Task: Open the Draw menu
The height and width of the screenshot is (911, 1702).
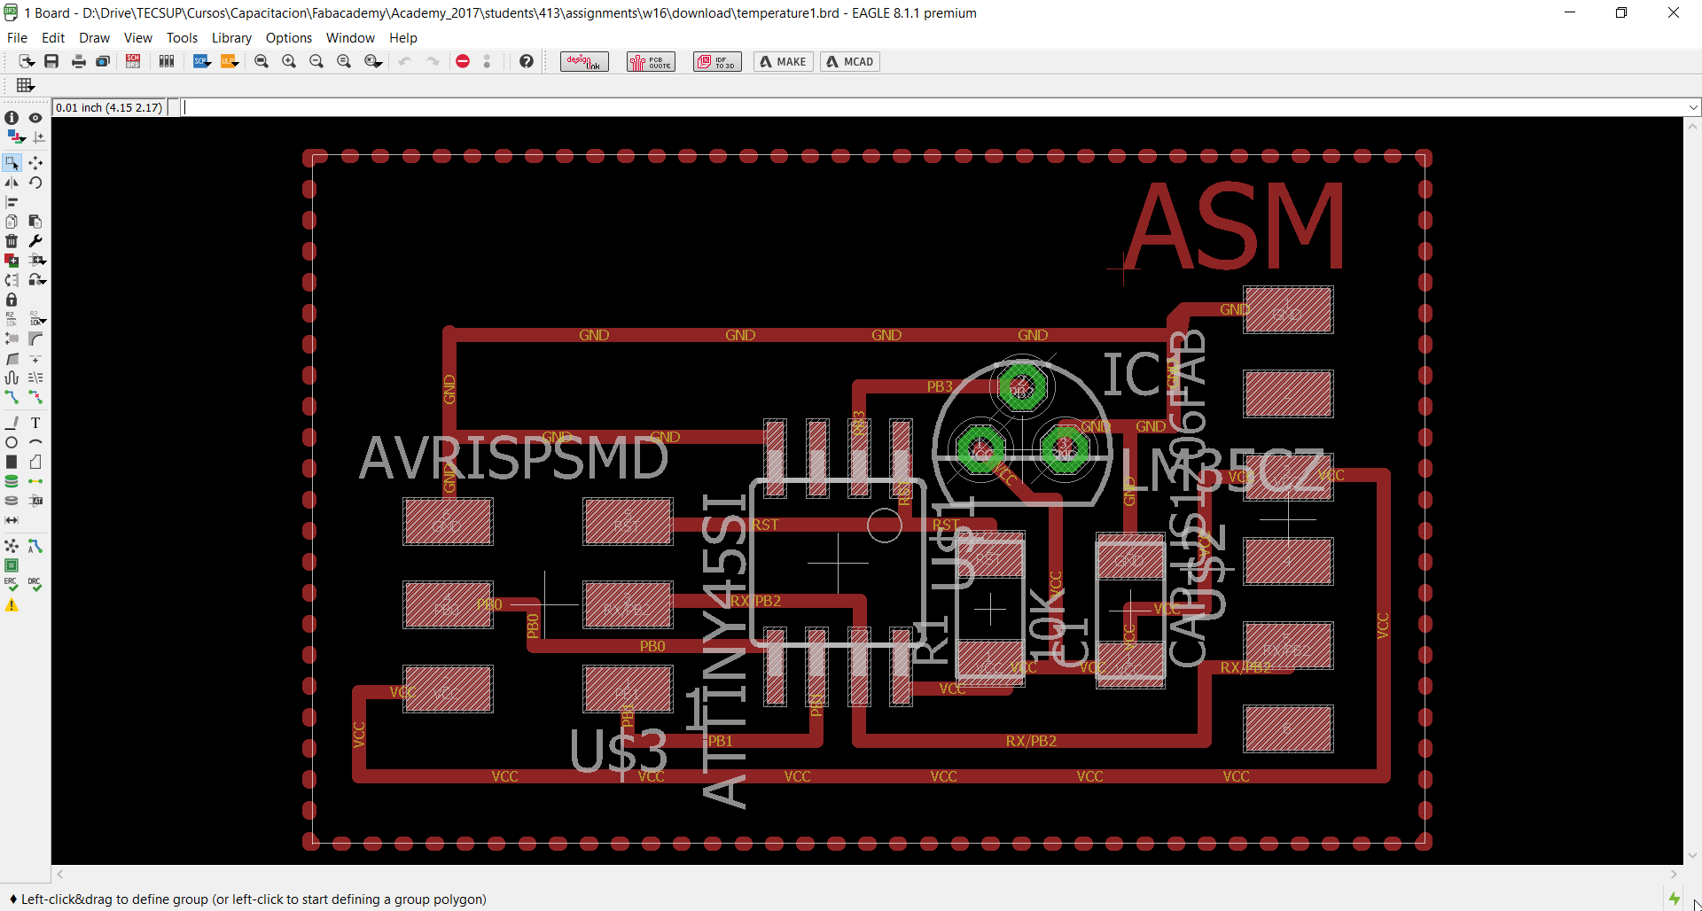Action: coord(94,37)
